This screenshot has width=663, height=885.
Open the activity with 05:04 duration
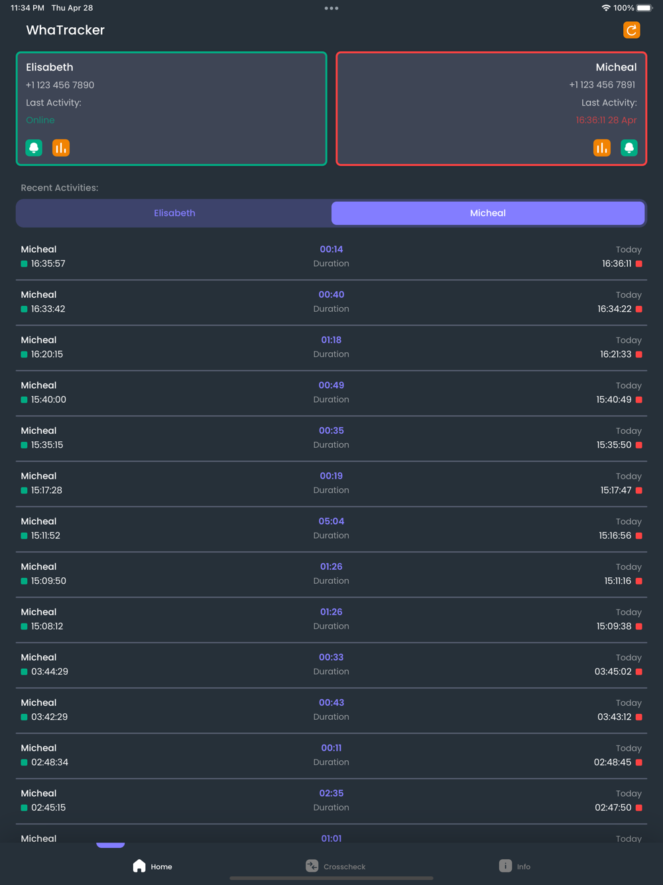(x=331, y=529)
